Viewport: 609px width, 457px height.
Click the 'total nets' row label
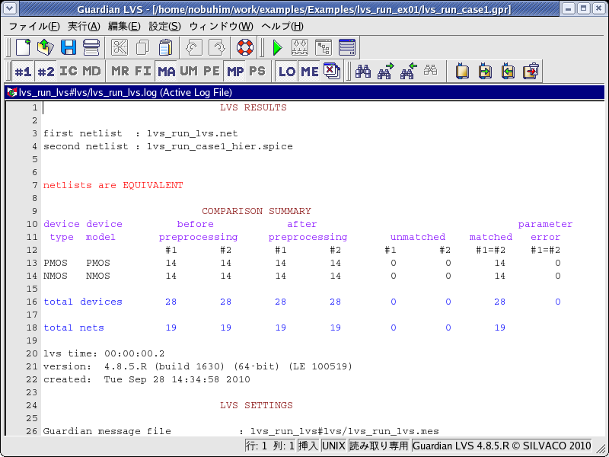74,328
